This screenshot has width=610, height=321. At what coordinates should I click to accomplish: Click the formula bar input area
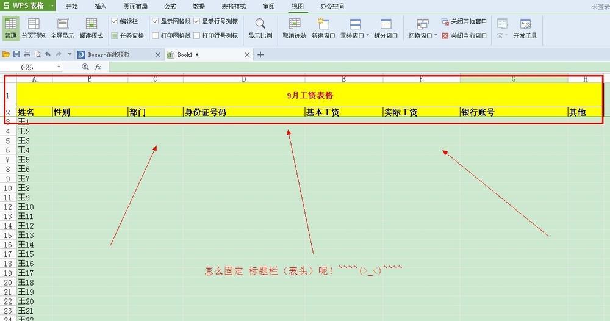tap(359, 67)
